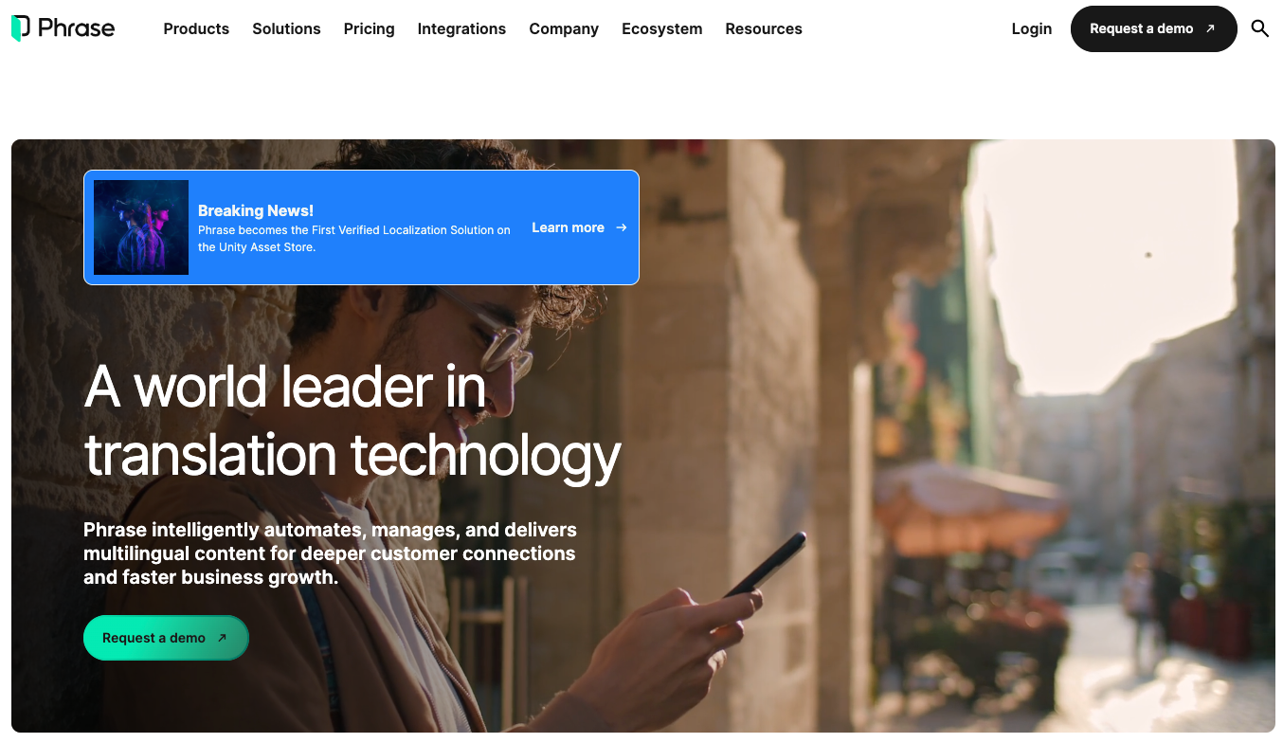Screen dimensions: 1283x743
Task: Click the Unity Asset Store announcement text
Action: (354, 238)
